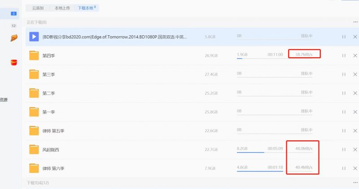The height and width of the screenshot is (189, 359).
Task: Switch to the 云添加 tab
Action: pyautogui.click(x=38, y=8)
